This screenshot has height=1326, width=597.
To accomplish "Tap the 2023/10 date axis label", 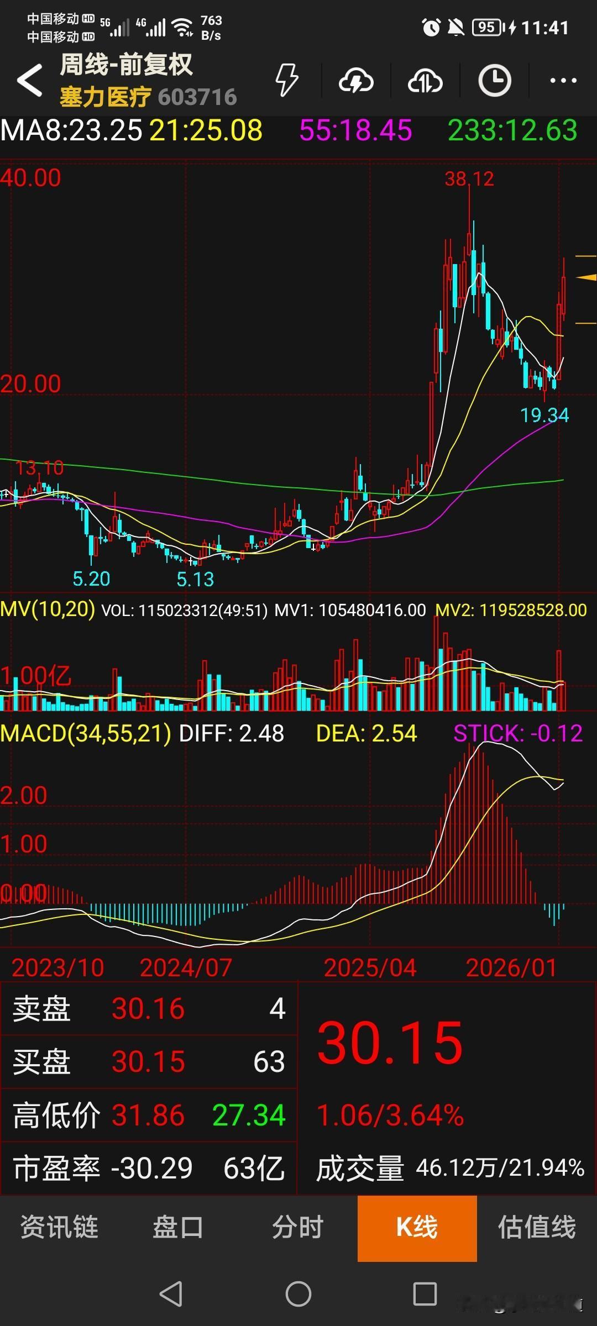I will [x=58, y=967].
